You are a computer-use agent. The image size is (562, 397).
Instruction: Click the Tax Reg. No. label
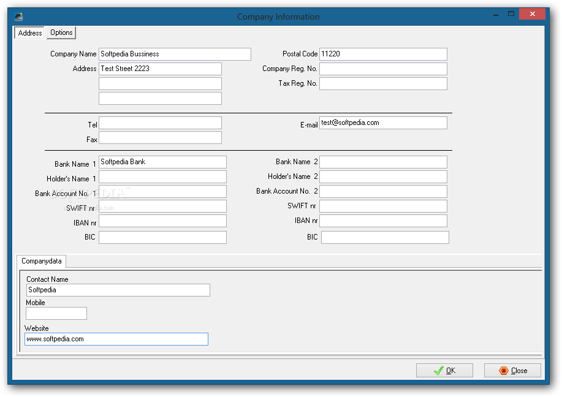pyautogui.click(x=298, y=83)
